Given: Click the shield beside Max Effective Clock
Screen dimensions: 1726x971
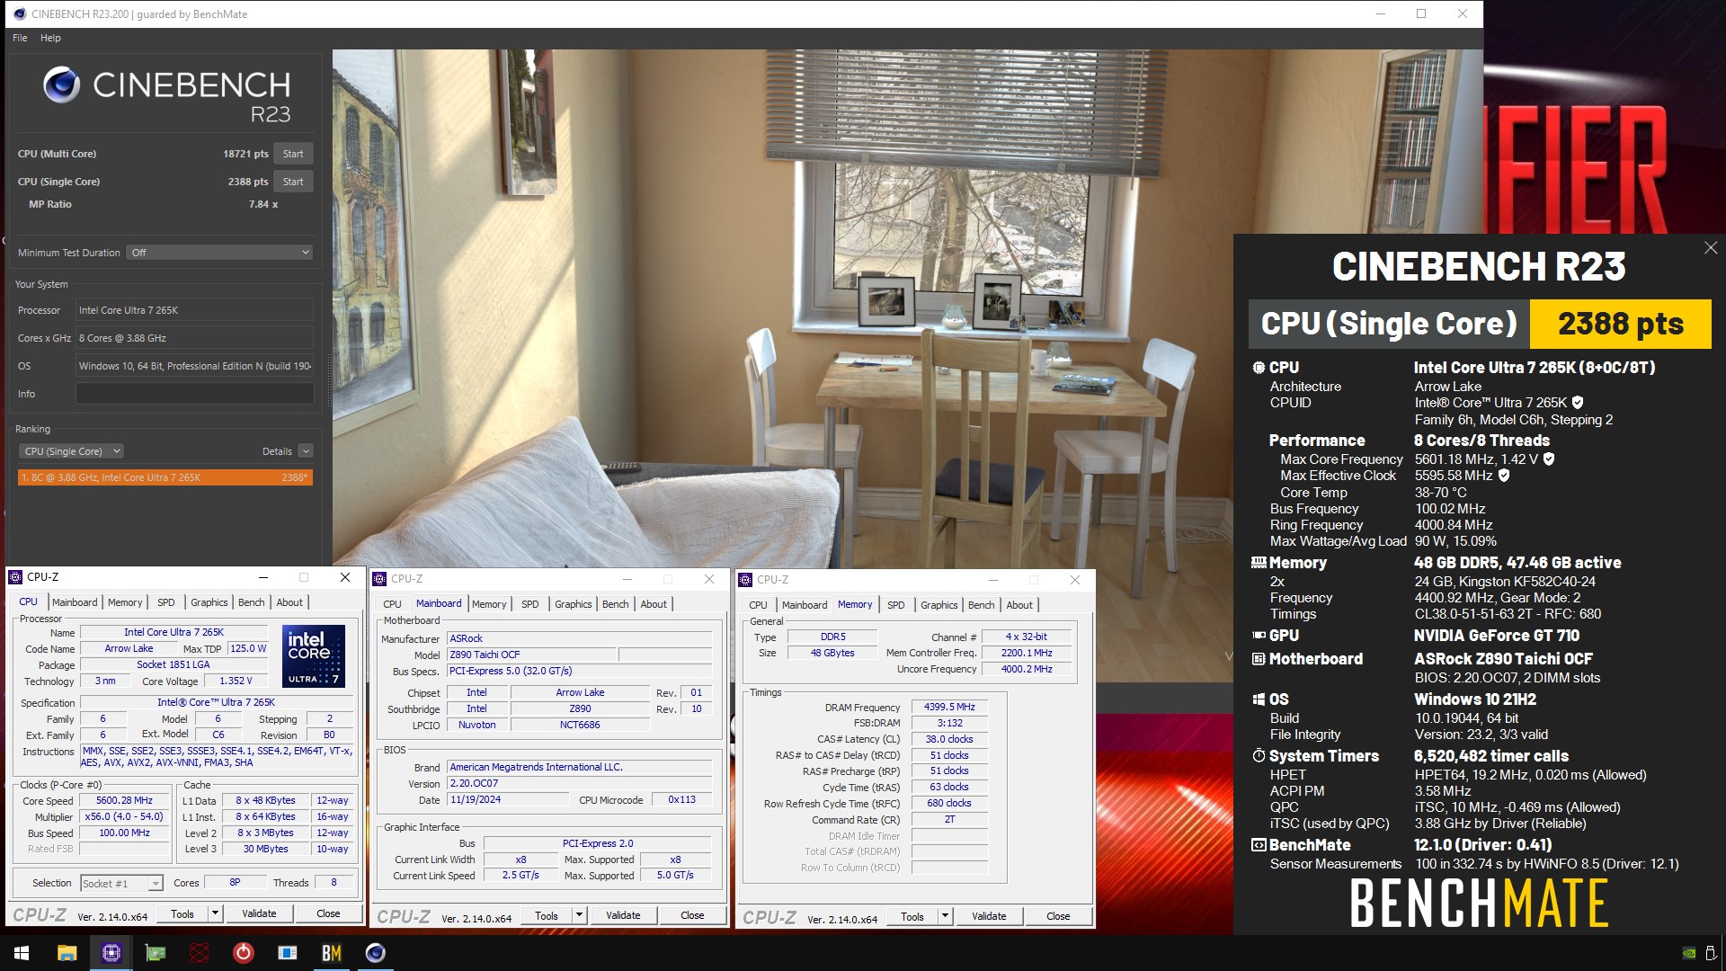Looking at the screenshot, I should [x=1504, y=476].
